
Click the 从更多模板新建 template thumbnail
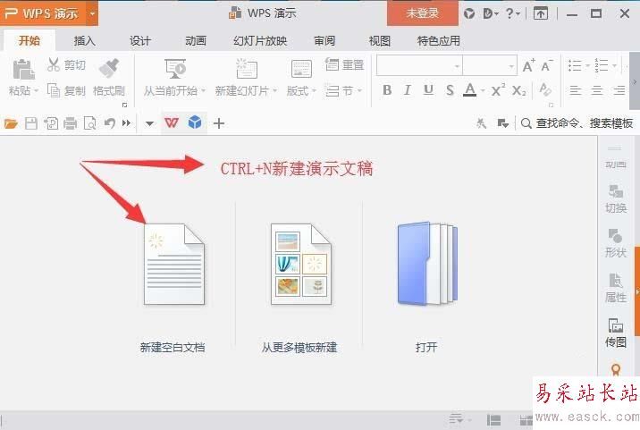tap(301, 264)
